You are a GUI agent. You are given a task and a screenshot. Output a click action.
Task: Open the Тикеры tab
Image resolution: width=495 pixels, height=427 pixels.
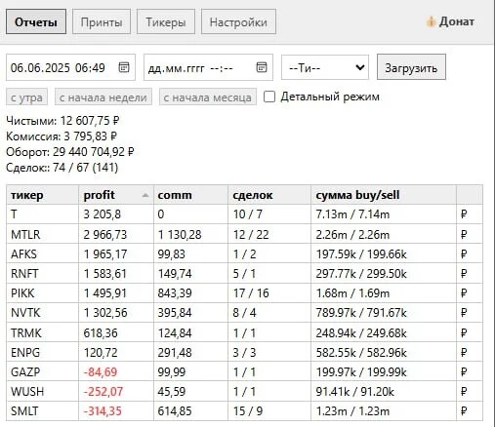(166, 21)
